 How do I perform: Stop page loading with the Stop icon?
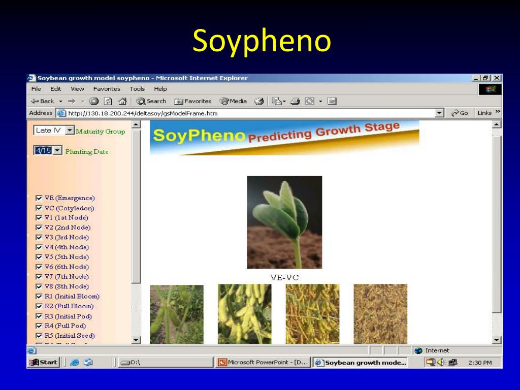94,101
